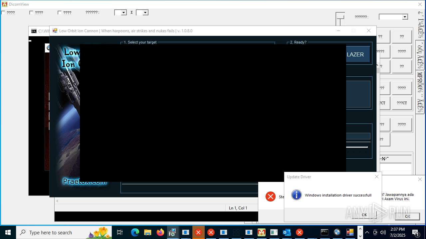This screenshot has height=239, width=426.
Task: Show hidden system tray icons
Action: click(367, 232)
